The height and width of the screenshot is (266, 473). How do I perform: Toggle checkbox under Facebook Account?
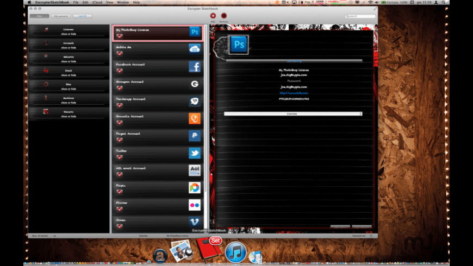coord(120,71)
